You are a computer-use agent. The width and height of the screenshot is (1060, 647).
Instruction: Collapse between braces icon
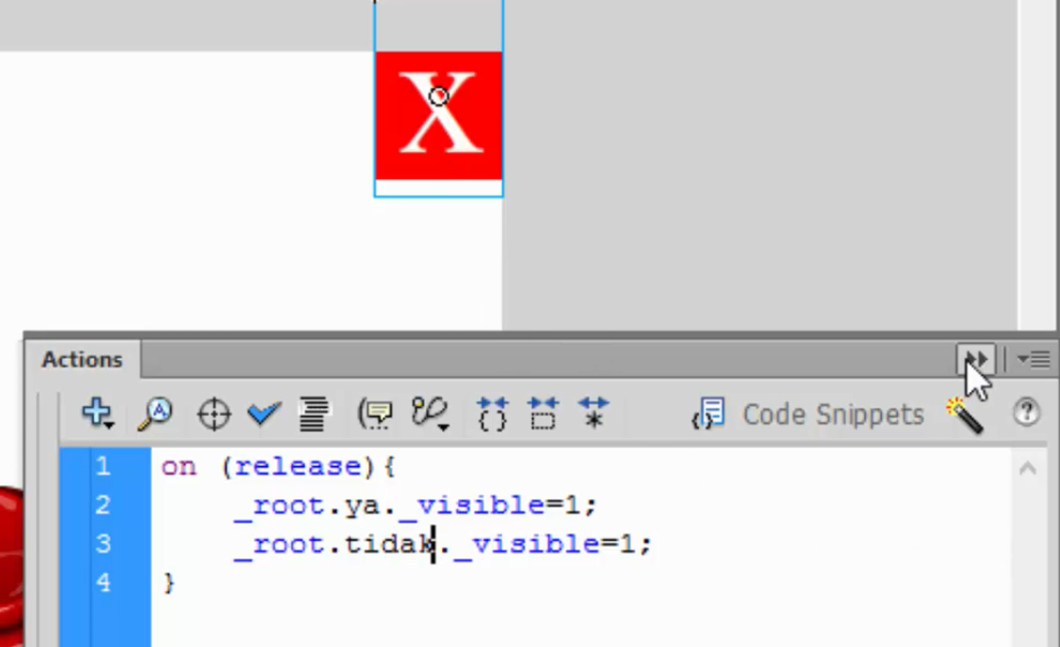[x=492, y=413]
